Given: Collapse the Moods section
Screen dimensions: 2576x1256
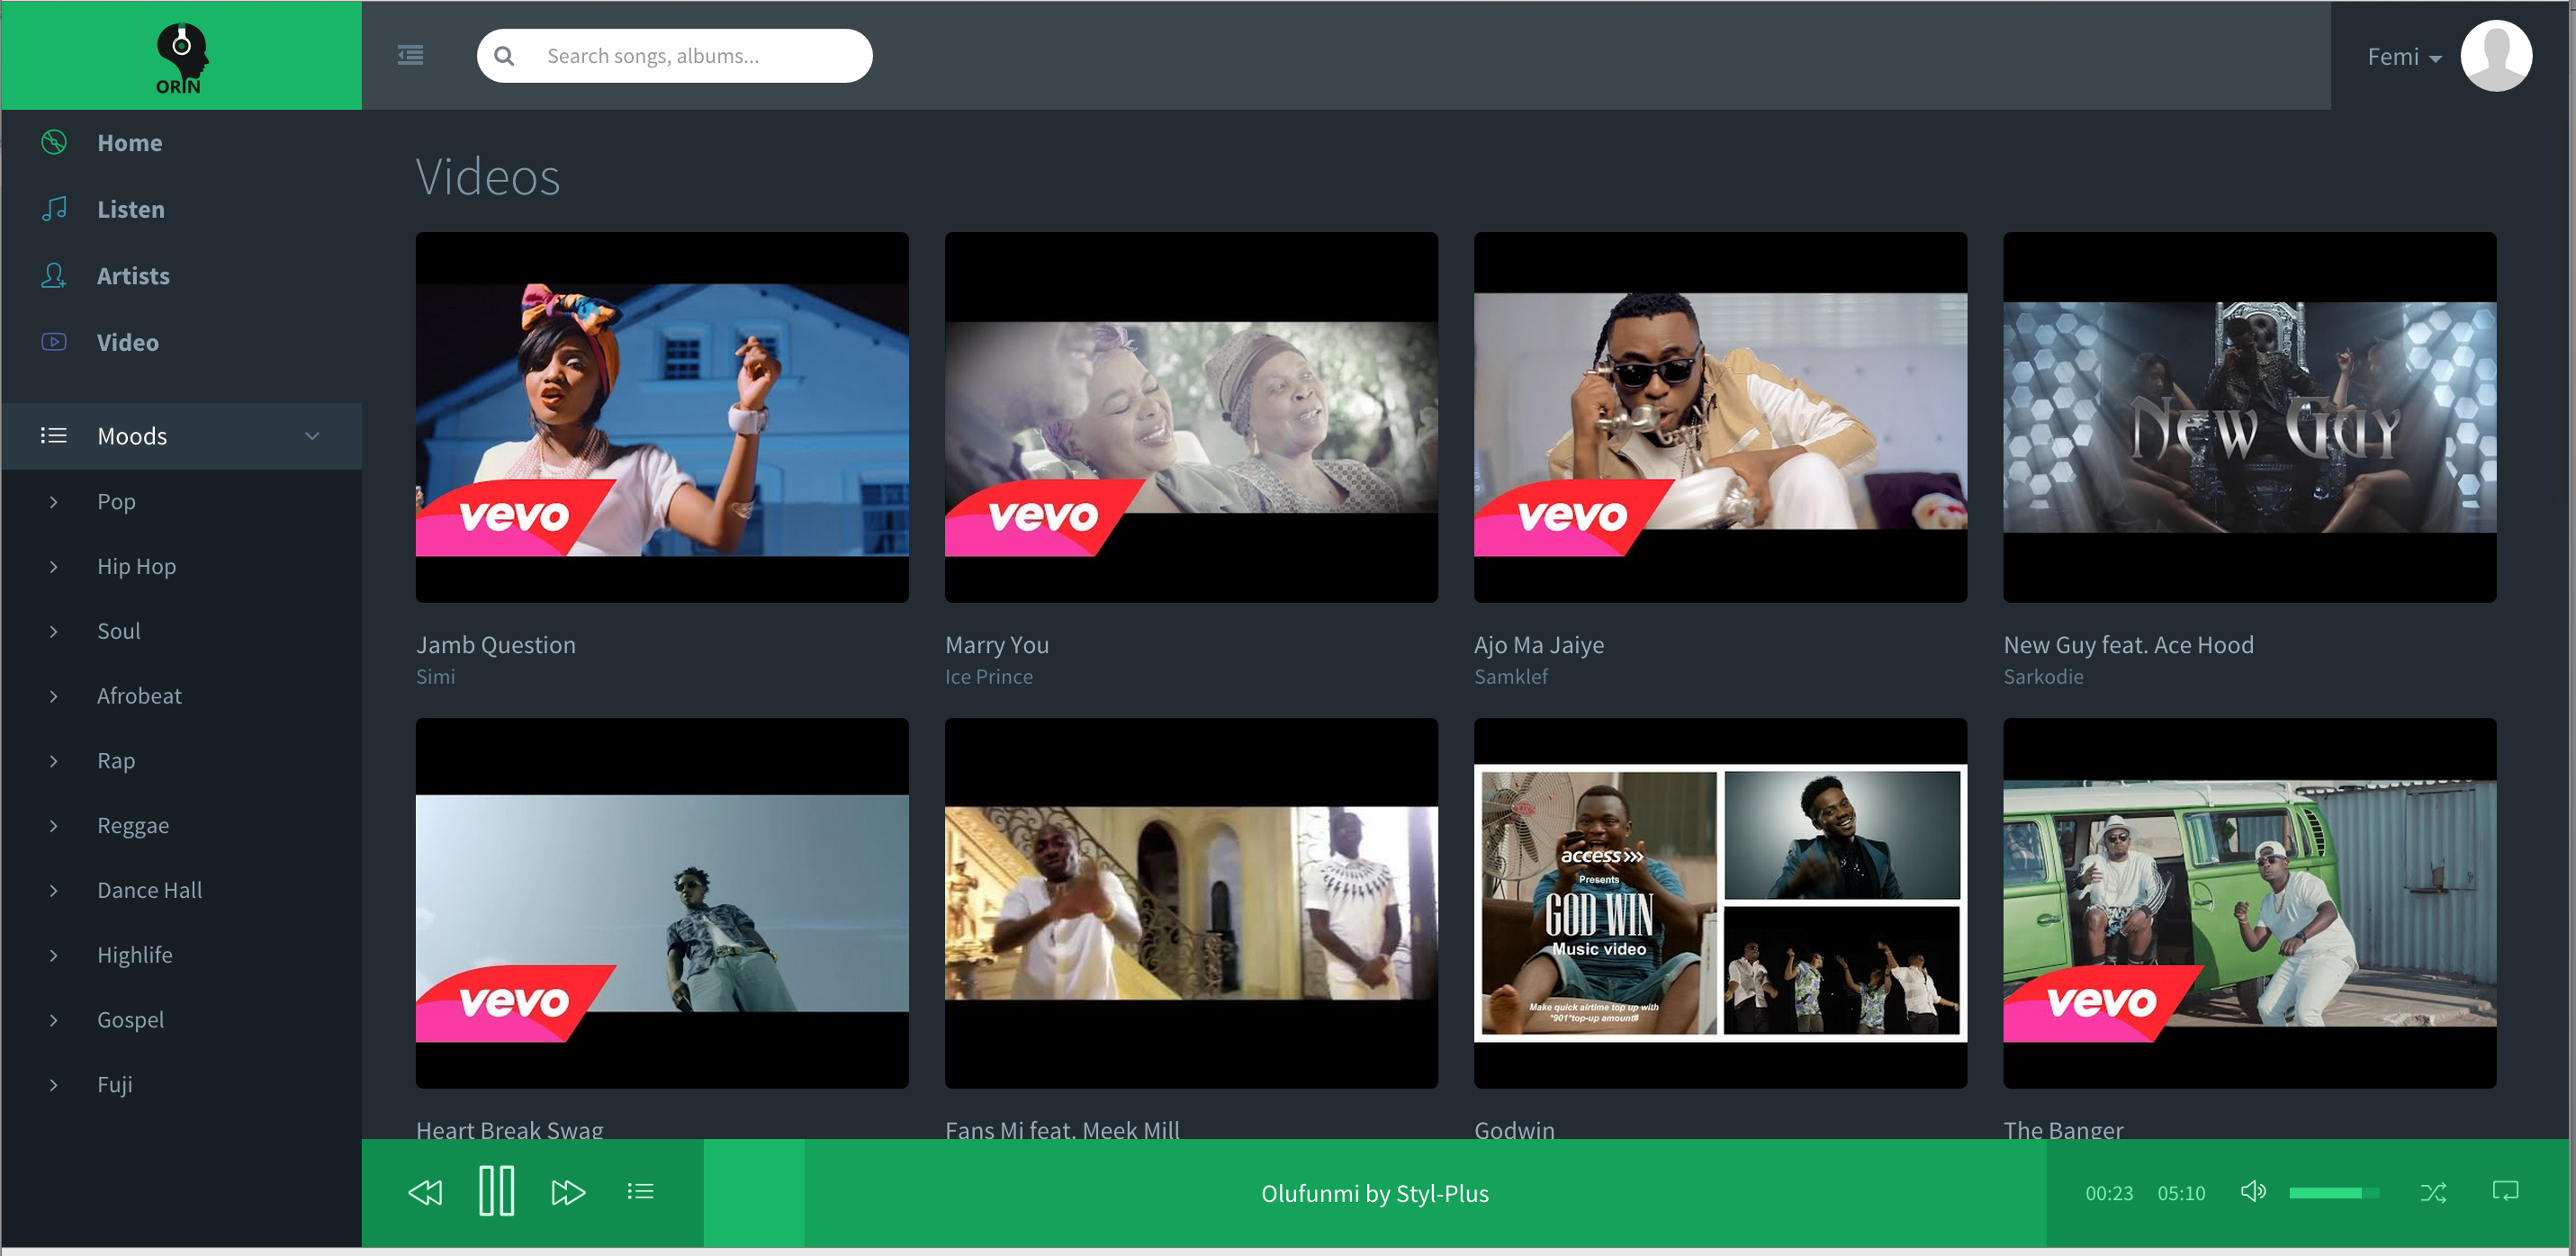Looking at the screenshot, I should coord(312,436).
